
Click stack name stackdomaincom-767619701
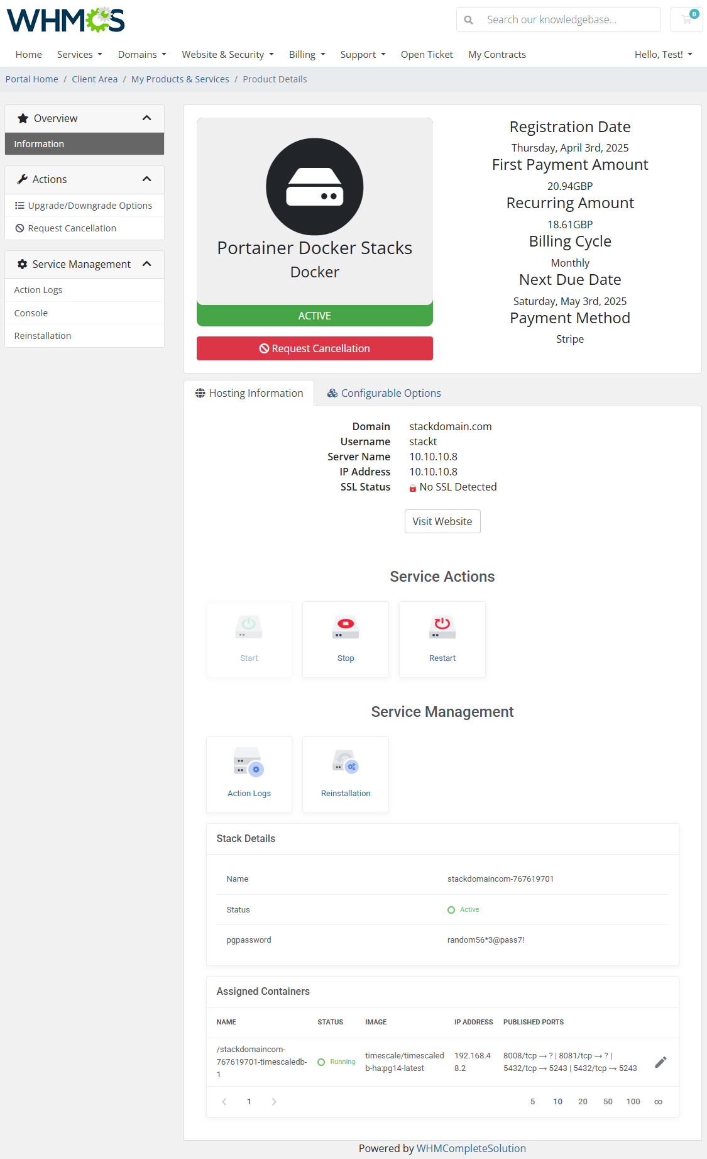pos(500,879)
